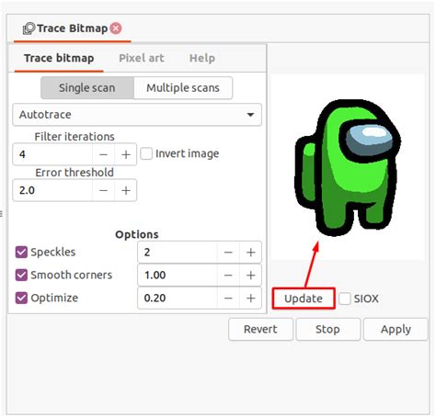This screenshot has height=417, width=436.
Task: Click the Filter iterations value field
Action: (52, 154)
